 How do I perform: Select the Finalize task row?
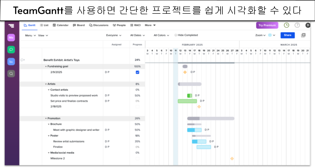(x=58, y=147)
